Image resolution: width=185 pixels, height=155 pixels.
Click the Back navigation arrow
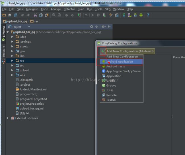click(67, 15)
